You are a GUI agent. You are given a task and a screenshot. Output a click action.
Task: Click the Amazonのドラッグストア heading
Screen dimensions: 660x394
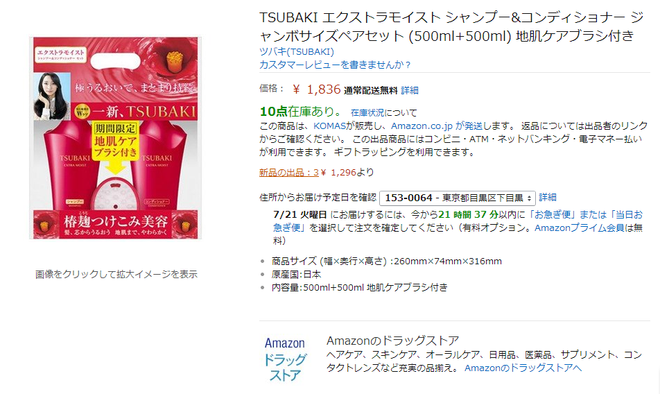point(392,340)
